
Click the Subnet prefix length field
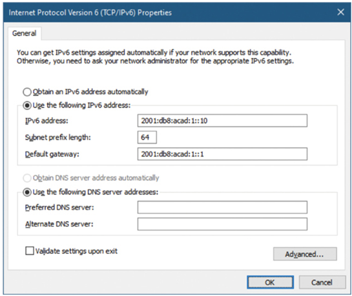click(147, 137)
